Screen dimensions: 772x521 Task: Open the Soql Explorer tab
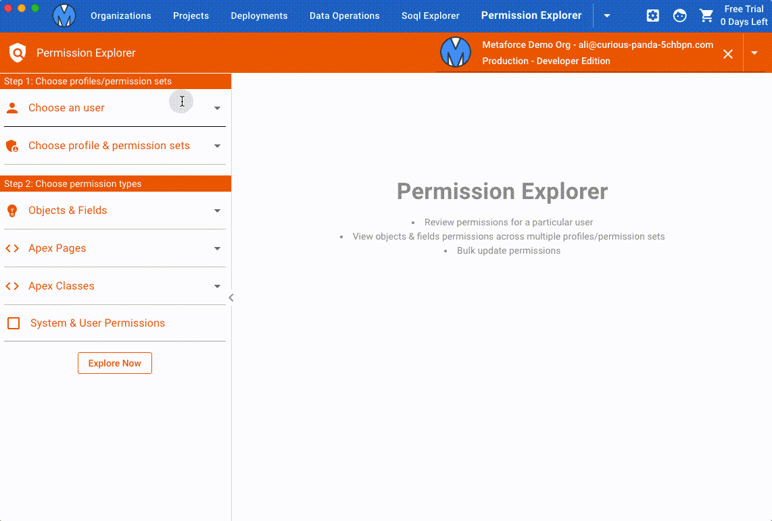[431, 16]
